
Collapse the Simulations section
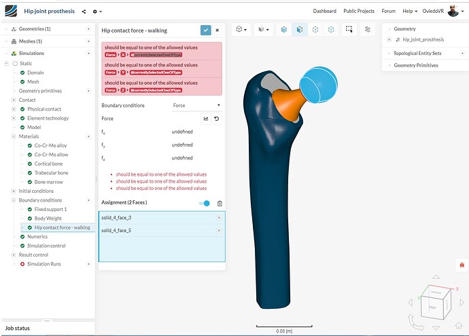pyautogui.click(x=6, y=53)
